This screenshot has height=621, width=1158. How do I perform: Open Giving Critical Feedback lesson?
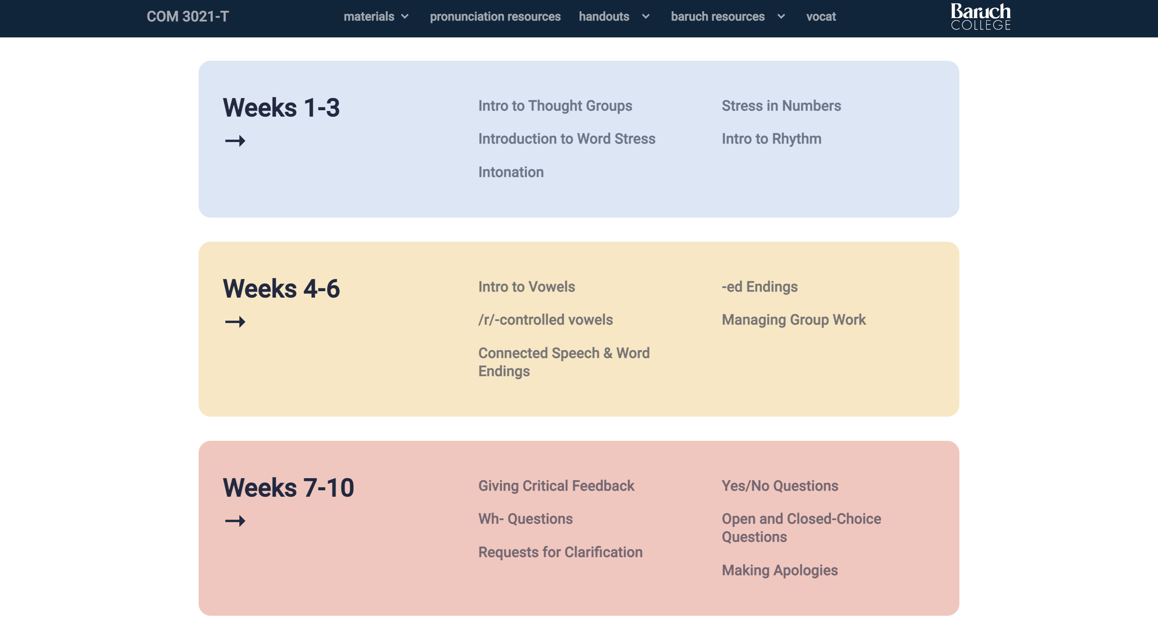[556, 485]
